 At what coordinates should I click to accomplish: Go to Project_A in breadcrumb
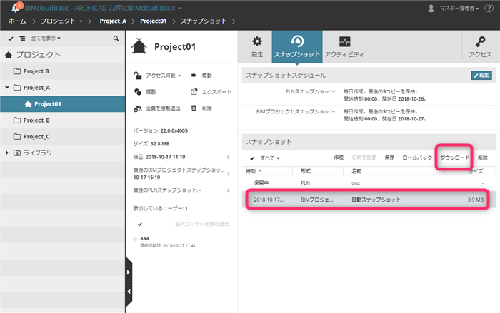click(x=113, y=21)
